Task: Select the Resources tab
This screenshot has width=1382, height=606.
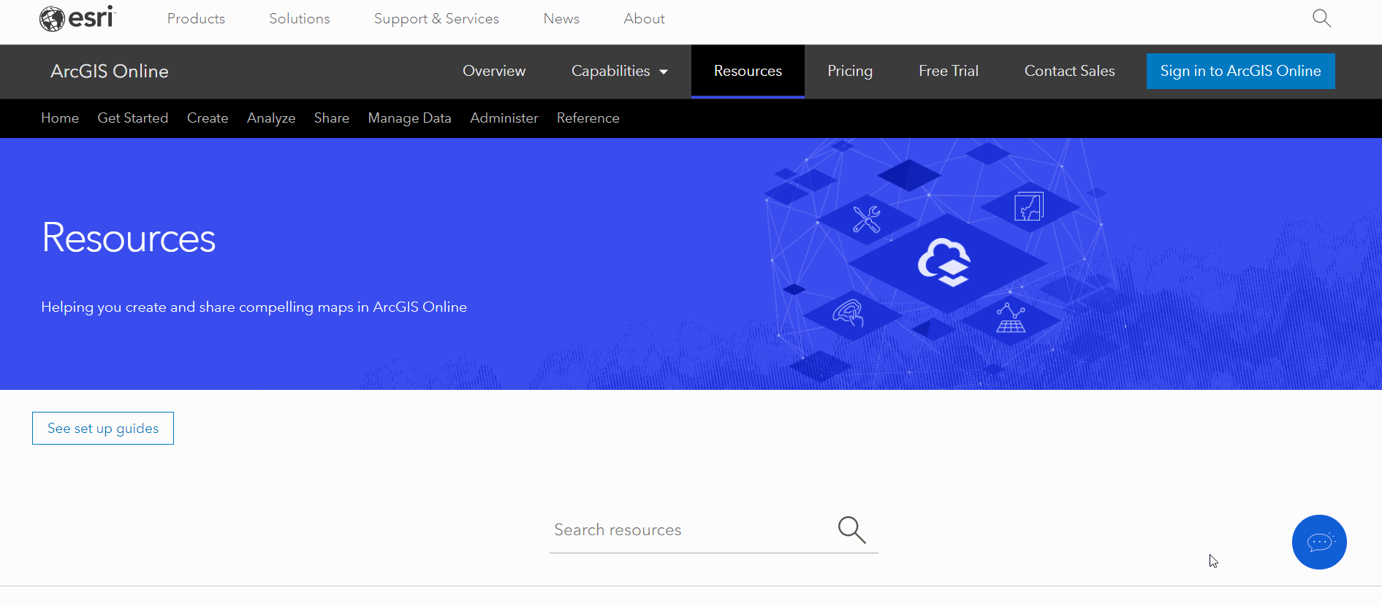Action: (x=748, y=71)
